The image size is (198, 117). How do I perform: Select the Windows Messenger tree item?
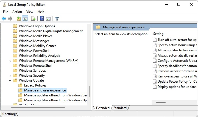tap(34, 41)
